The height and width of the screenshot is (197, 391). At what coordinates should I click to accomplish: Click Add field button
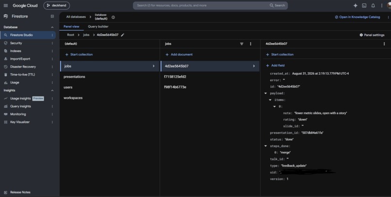[x=275, y=66]
